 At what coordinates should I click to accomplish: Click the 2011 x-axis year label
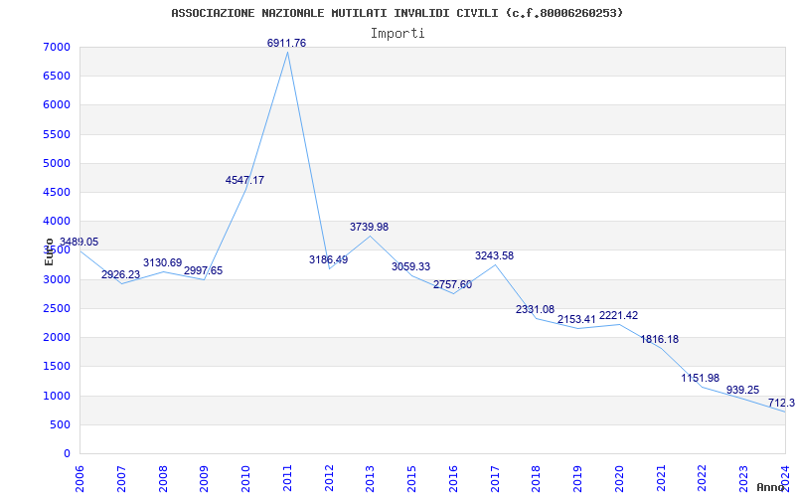pos(287,478)
